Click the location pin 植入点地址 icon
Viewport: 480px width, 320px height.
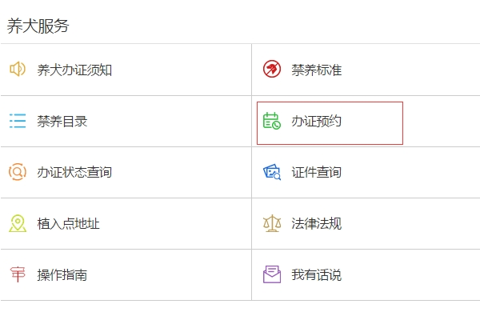18,223
